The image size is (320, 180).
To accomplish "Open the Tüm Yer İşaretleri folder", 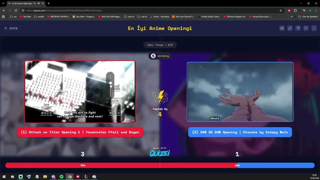I will pos(308,17).
